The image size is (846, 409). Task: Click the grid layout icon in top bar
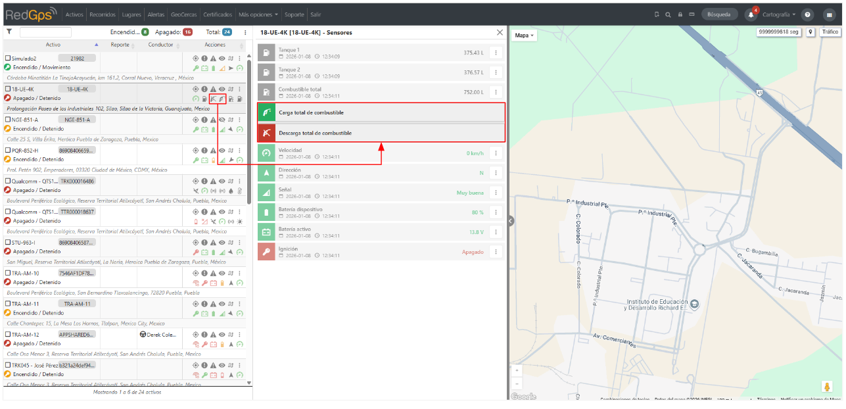[x=829, y=14]
